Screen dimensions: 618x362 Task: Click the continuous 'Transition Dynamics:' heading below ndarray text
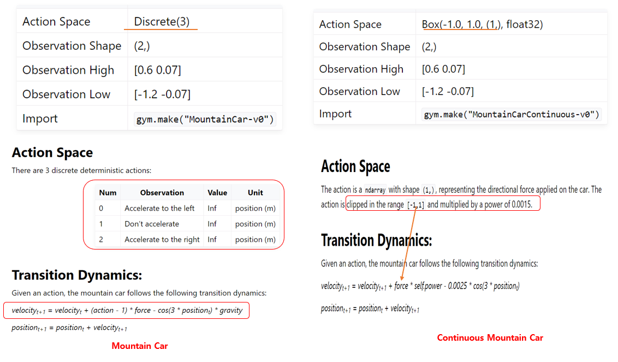(376, 240)
